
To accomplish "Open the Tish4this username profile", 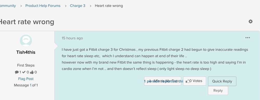I will tap(26, 52).
